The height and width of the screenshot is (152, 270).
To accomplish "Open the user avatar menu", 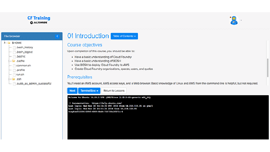I will pyautogui.click(x=234, y=21).
